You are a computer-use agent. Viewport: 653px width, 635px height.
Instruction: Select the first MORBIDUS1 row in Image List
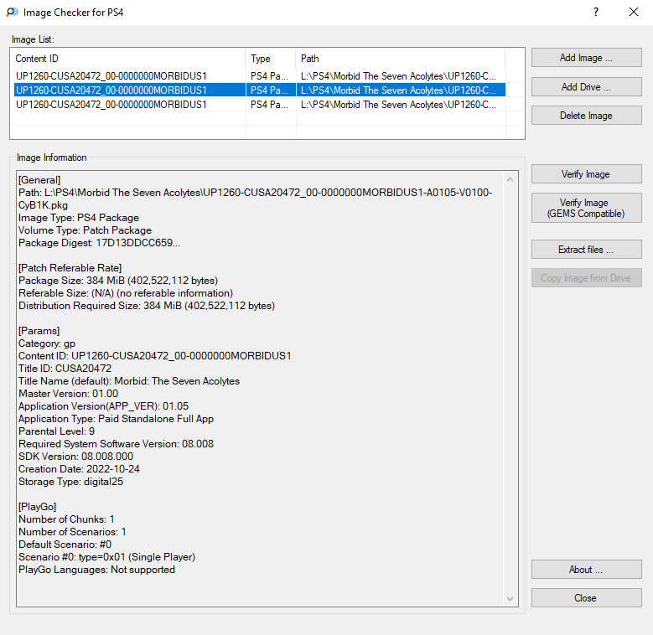[260, 75]
